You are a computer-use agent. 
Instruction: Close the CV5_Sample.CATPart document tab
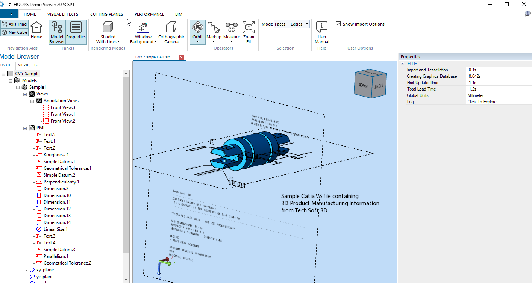182,58
